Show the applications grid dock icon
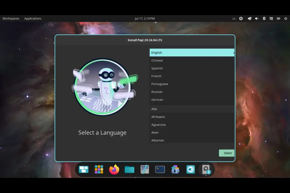 tap(99, 170)
